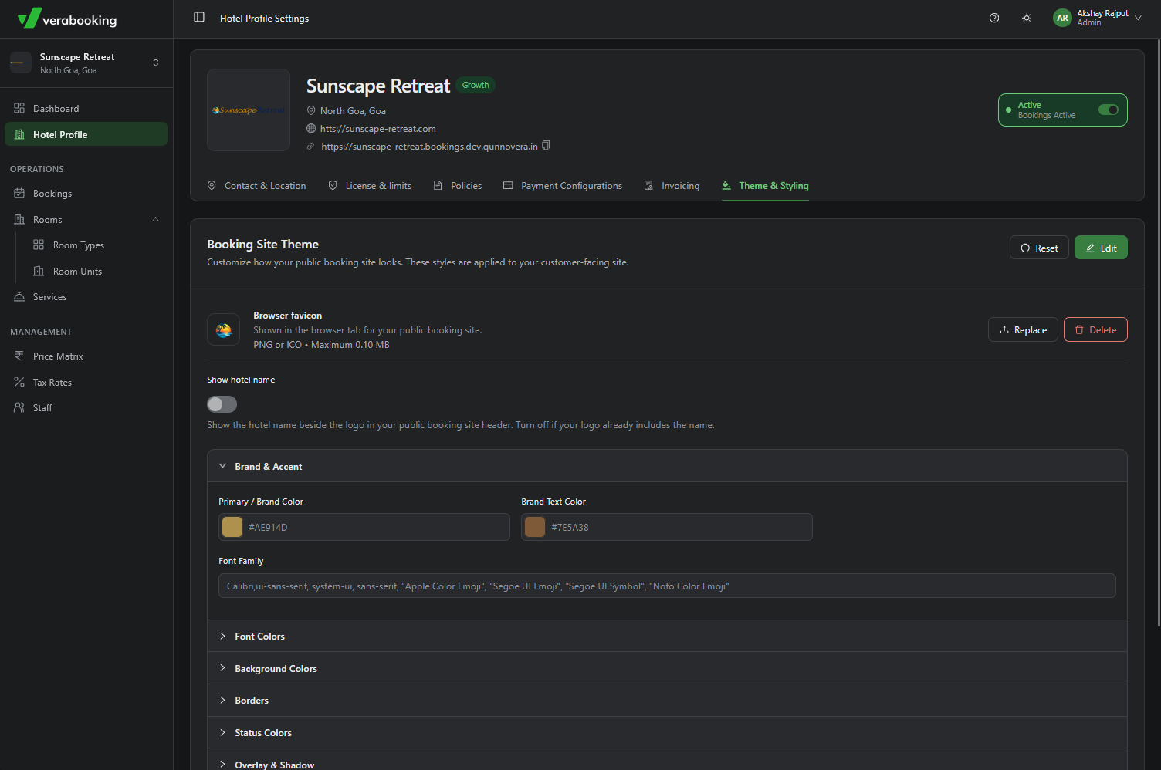Open the Payment Configurations tab
Image resolution: width=1161 pixels, height=770 pixels.
pyautogui.click(x=563, y=185)
